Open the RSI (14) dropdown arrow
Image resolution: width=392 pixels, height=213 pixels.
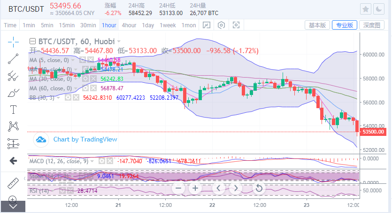[53, 191]
